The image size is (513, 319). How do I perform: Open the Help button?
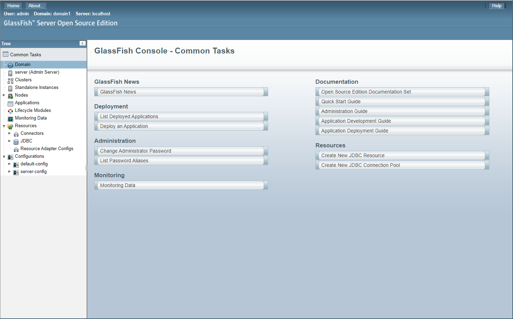497,6
